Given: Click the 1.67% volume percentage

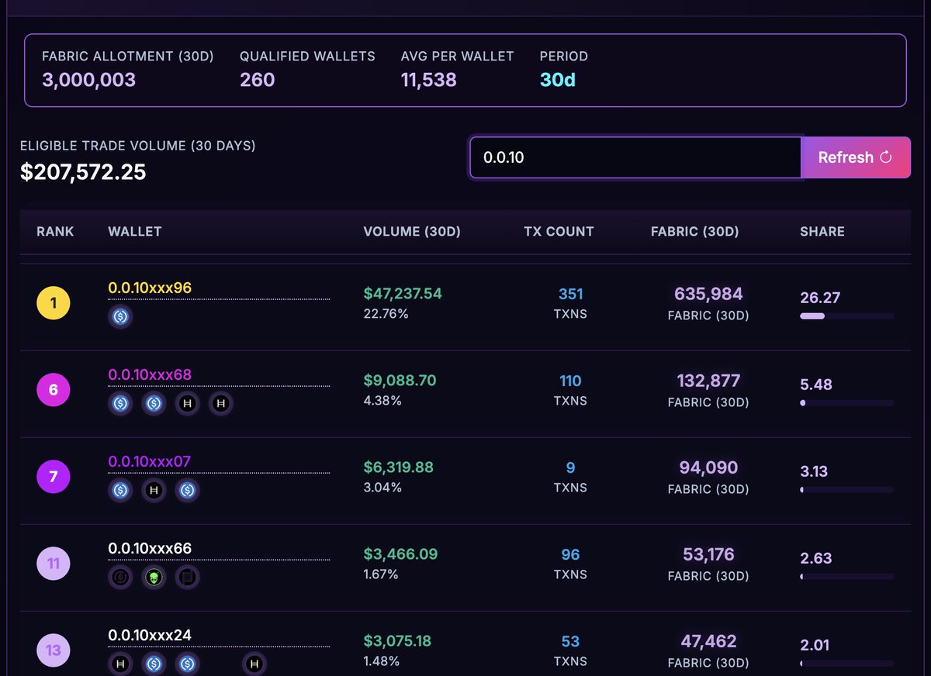Looking at the screenshot, I should point(381,574).
